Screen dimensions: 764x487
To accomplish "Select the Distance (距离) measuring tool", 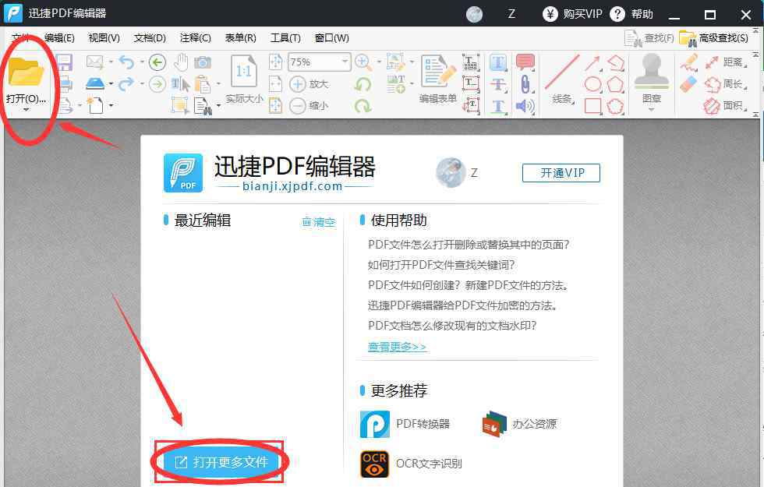I will pyautogui.click(x=726, y=62).
